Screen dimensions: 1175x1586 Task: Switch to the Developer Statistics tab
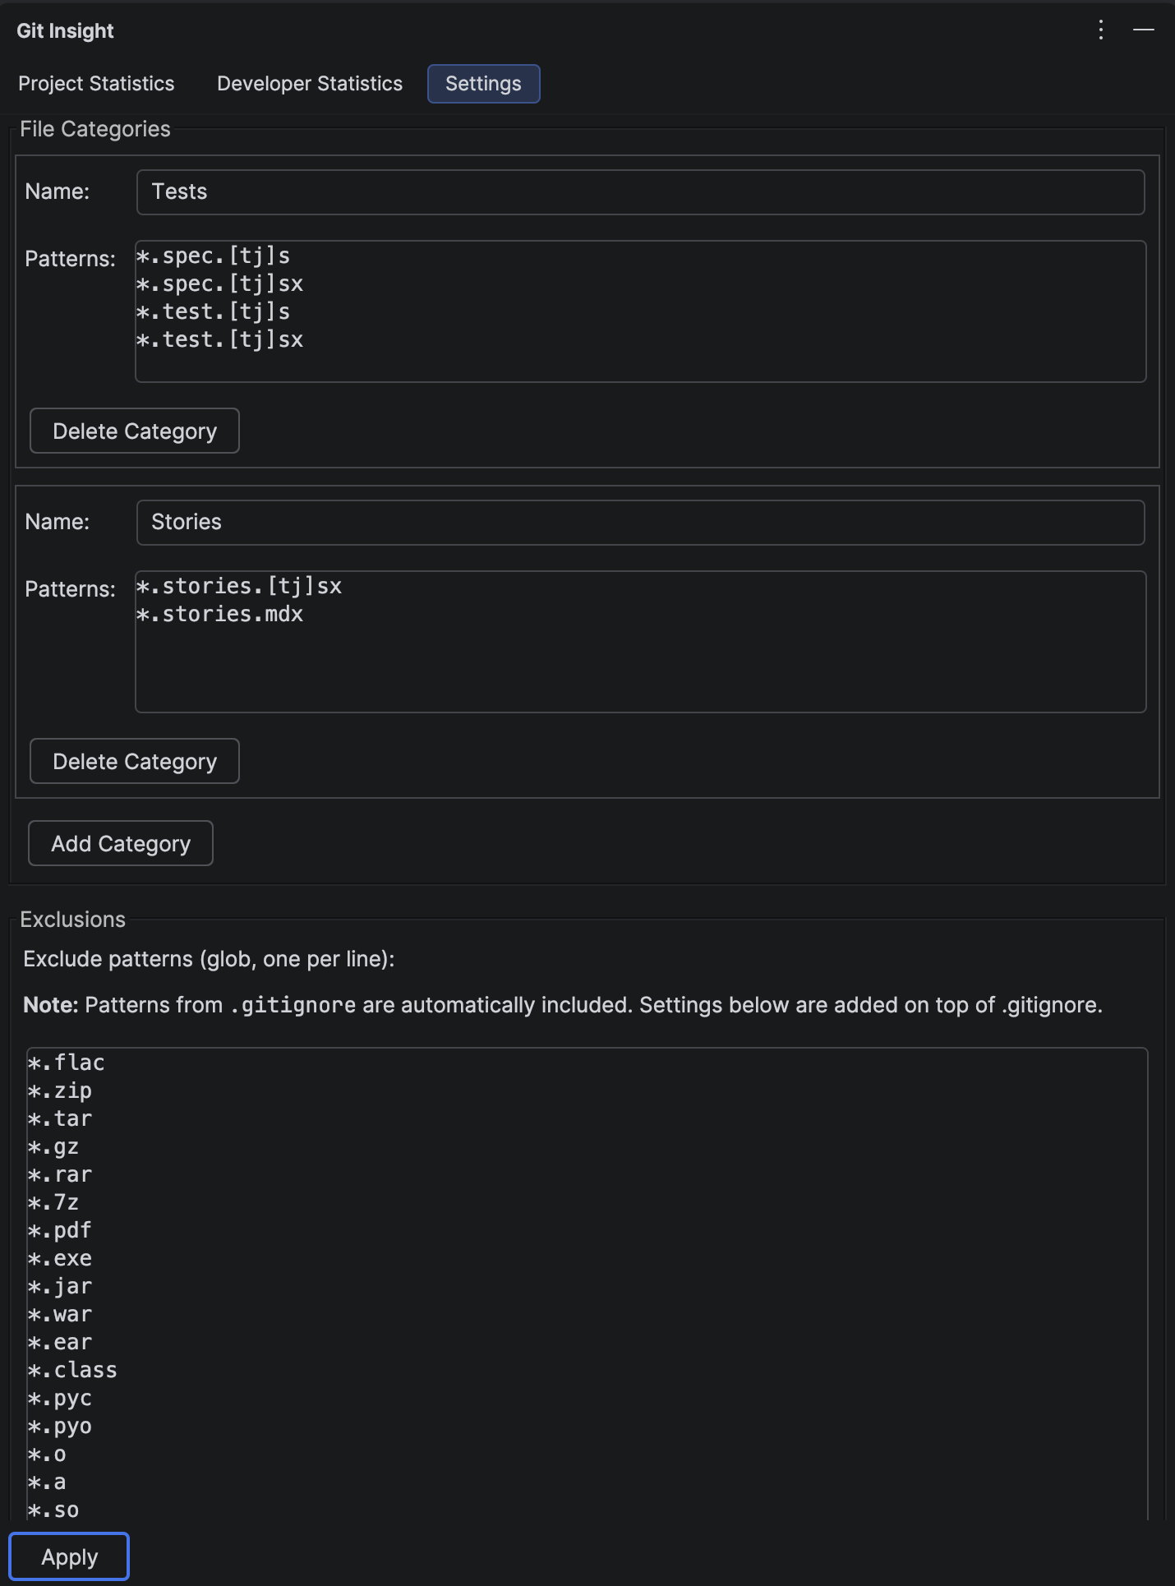pos(309,83)
